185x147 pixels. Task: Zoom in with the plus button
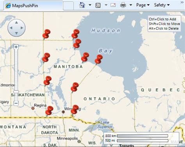pos(16,47)
